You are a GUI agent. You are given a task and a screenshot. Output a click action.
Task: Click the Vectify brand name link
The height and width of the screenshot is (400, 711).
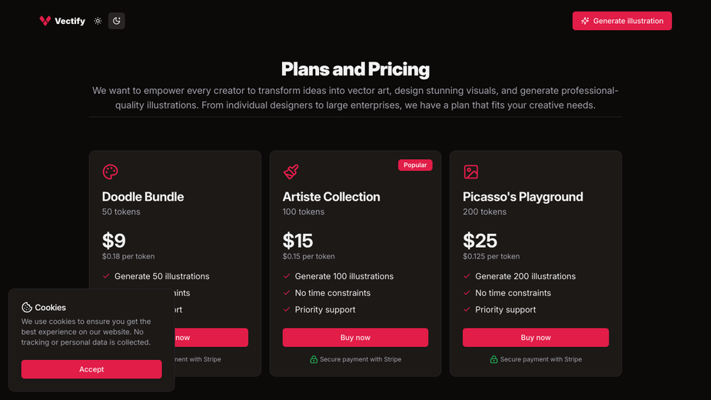coord(70,21)
